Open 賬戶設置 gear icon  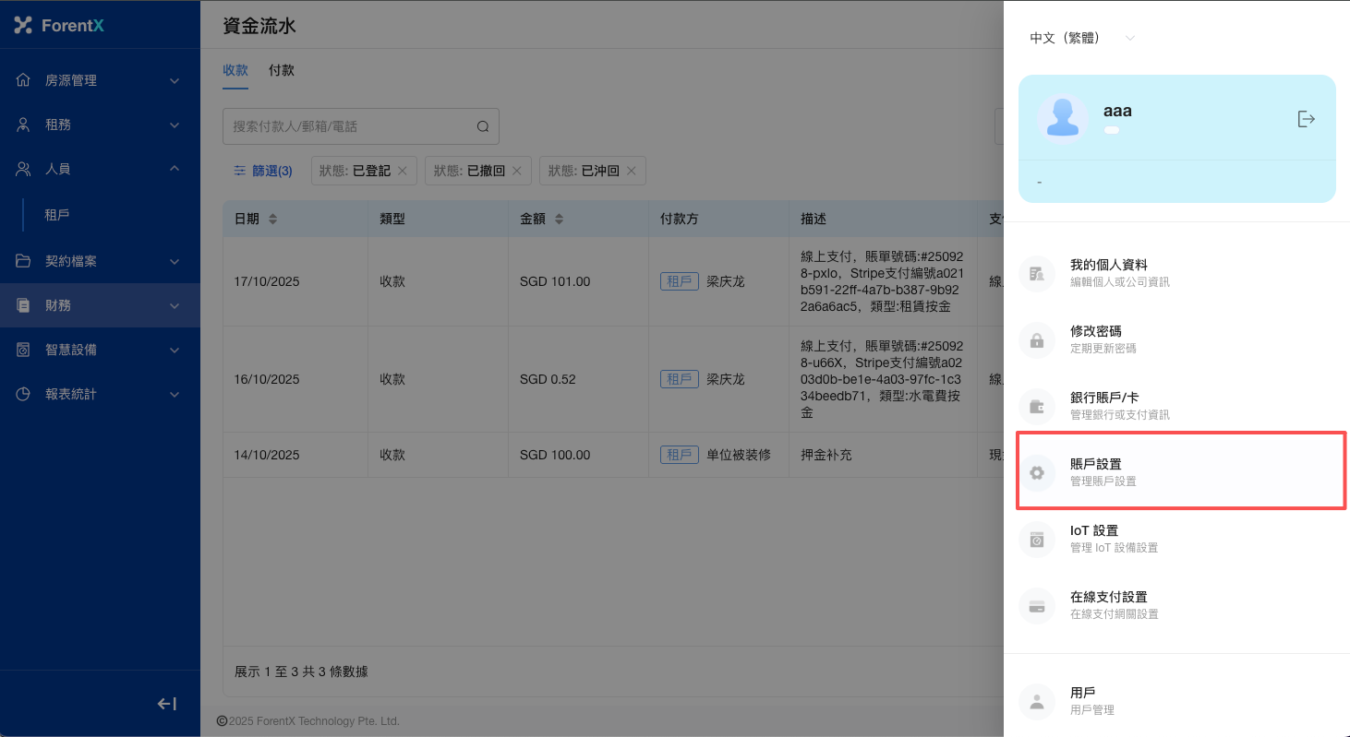click(x=1037, y=472)
